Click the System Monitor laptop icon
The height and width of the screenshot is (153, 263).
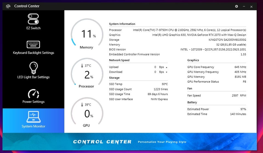coord(33,117)
